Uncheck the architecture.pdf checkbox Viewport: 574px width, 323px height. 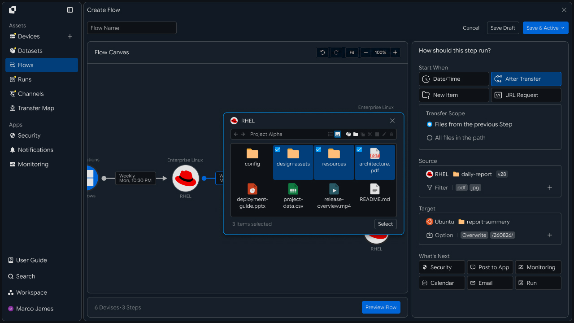[359, 149]
